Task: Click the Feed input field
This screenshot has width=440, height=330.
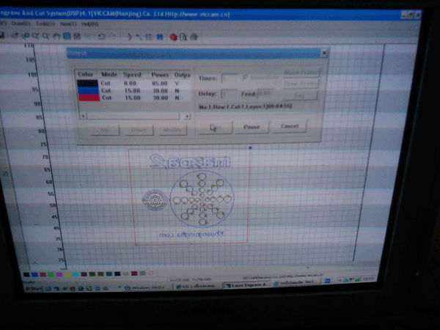Action: [265, 93]
